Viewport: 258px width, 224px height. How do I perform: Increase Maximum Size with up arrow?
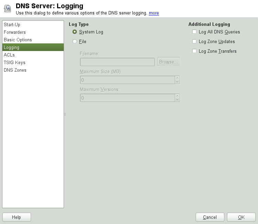[x=177, y=78]
